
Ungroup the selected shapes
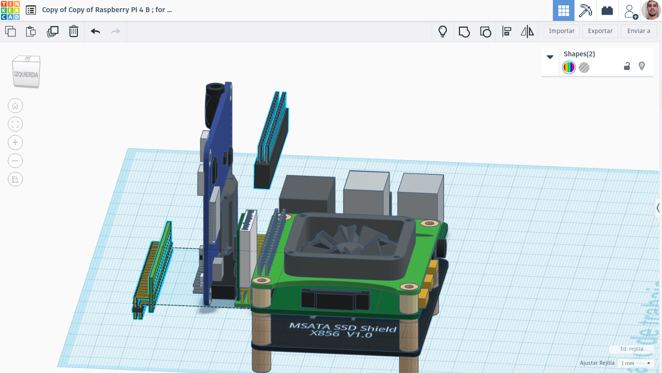coord(485,32)
